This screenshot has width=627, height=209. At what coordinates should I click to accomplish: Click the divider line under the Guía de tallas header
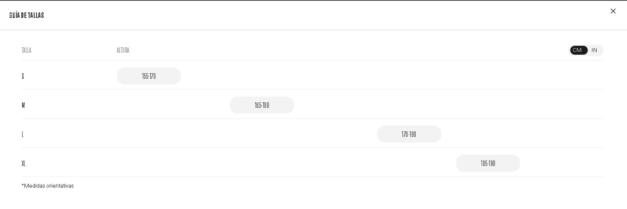(x=311, y=30)
